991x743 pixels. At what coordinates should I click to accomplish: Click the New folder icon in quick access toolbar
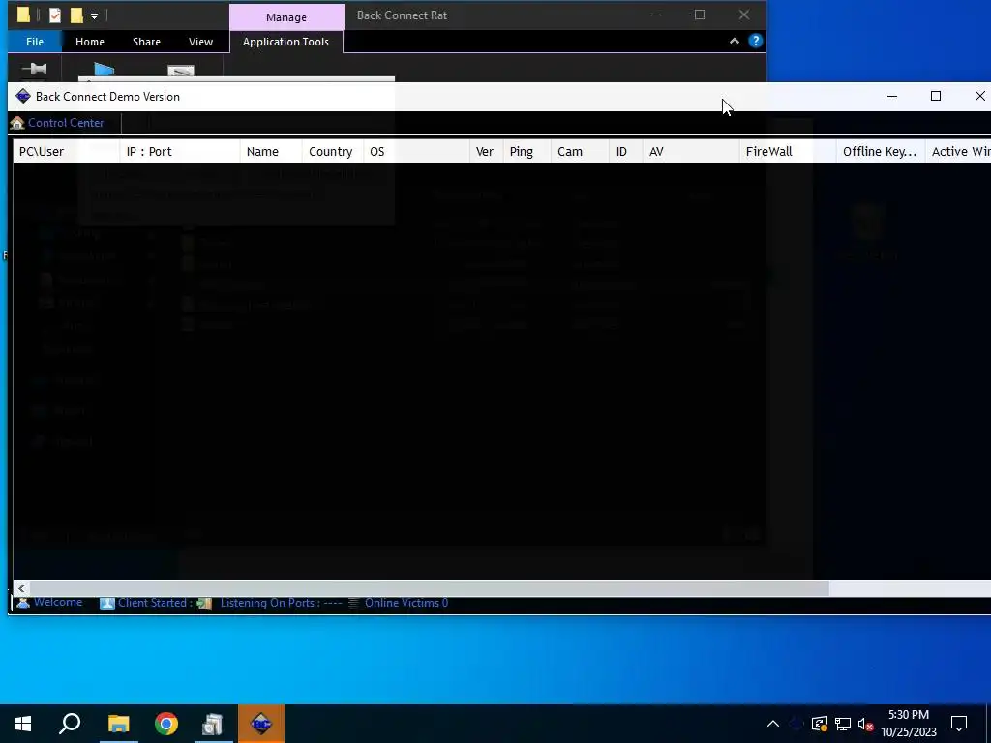76,15
